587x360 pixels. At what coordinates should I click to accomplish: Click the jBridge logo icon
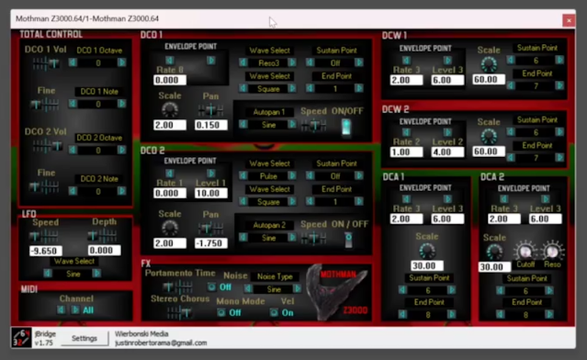coord(21,338)
